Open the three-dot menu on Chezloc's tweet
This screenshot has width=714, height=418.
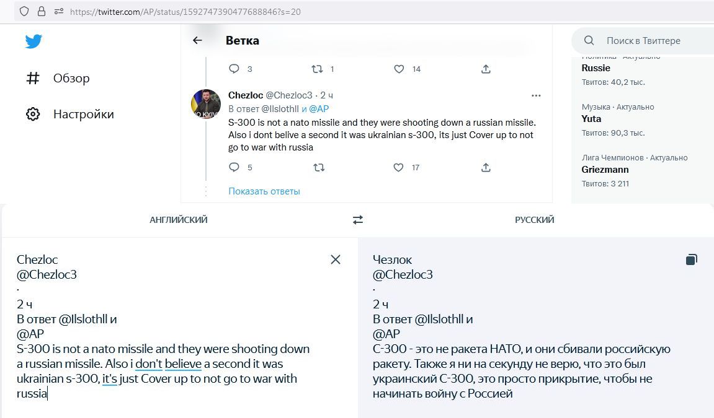(x=536, y=95)
